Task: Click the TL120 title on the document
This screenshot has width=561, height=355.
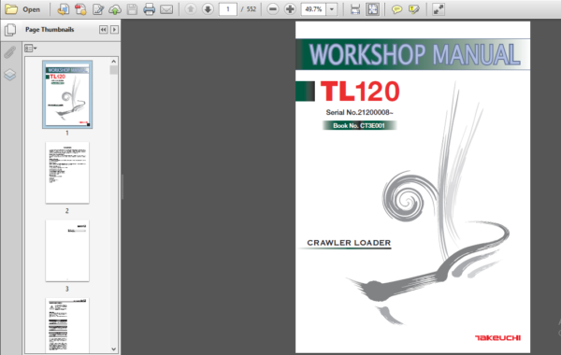Action: tap(360, 92)
